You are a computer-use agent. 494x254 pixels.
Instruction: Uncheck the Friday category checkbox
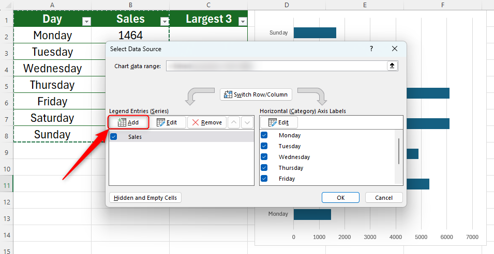[x=264, y=179]
